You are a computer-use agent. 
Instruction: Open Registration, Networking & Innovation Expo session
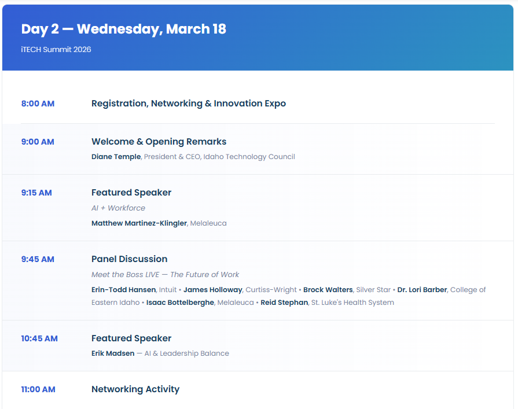[189, 104]
